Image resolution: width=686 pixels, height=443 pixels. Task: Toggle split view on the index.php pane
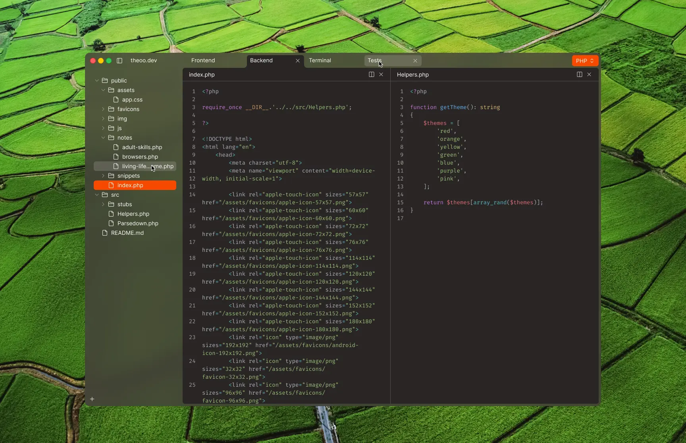[372, 74]
